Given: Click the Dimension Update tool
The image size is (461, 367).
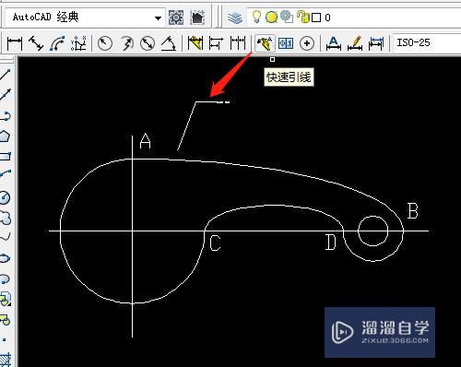Looking at the screenshot, I should [376, 43].
